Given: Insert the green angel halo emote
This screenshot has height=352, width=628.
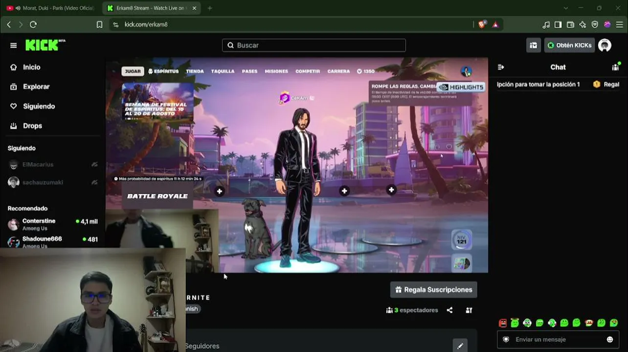Looking at the screenshot, I should 515,323.
